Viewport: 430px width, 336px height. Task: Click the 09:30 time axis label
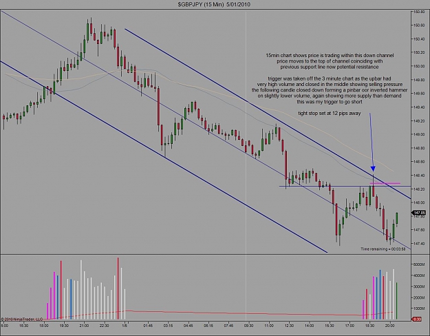[249, 326]
